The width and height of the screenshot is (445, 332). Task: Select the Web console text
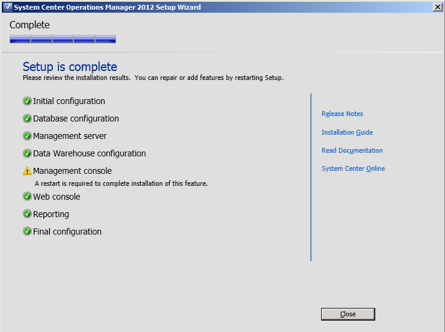click(x=57, y=197)
